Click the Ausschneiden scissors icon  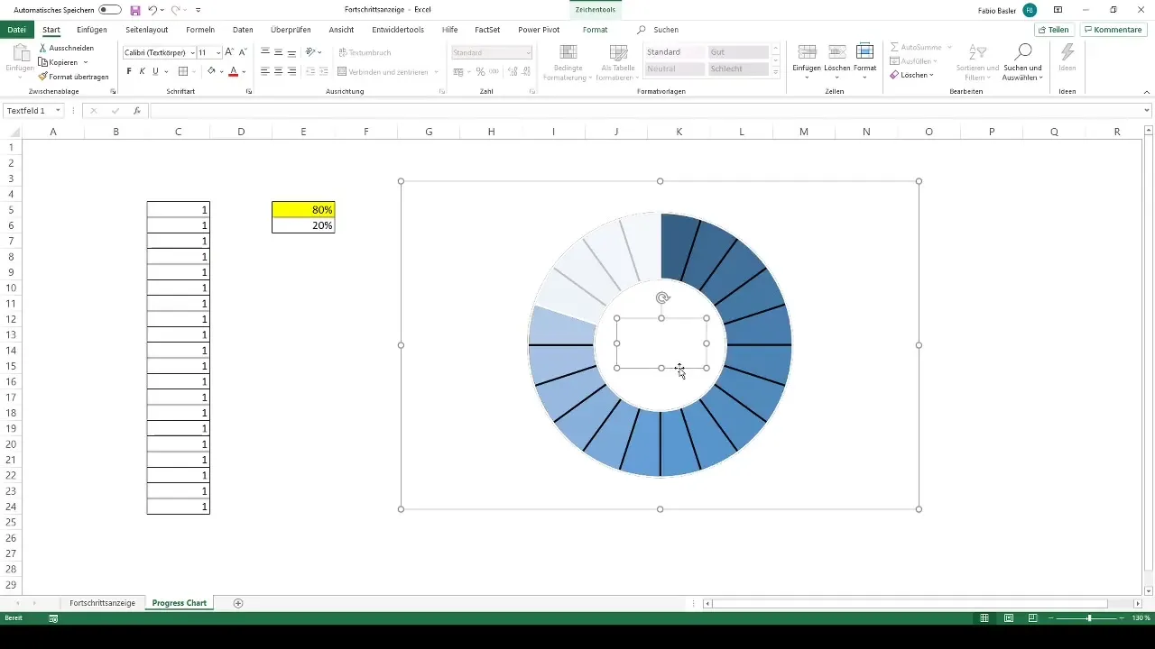click(42, 48)
